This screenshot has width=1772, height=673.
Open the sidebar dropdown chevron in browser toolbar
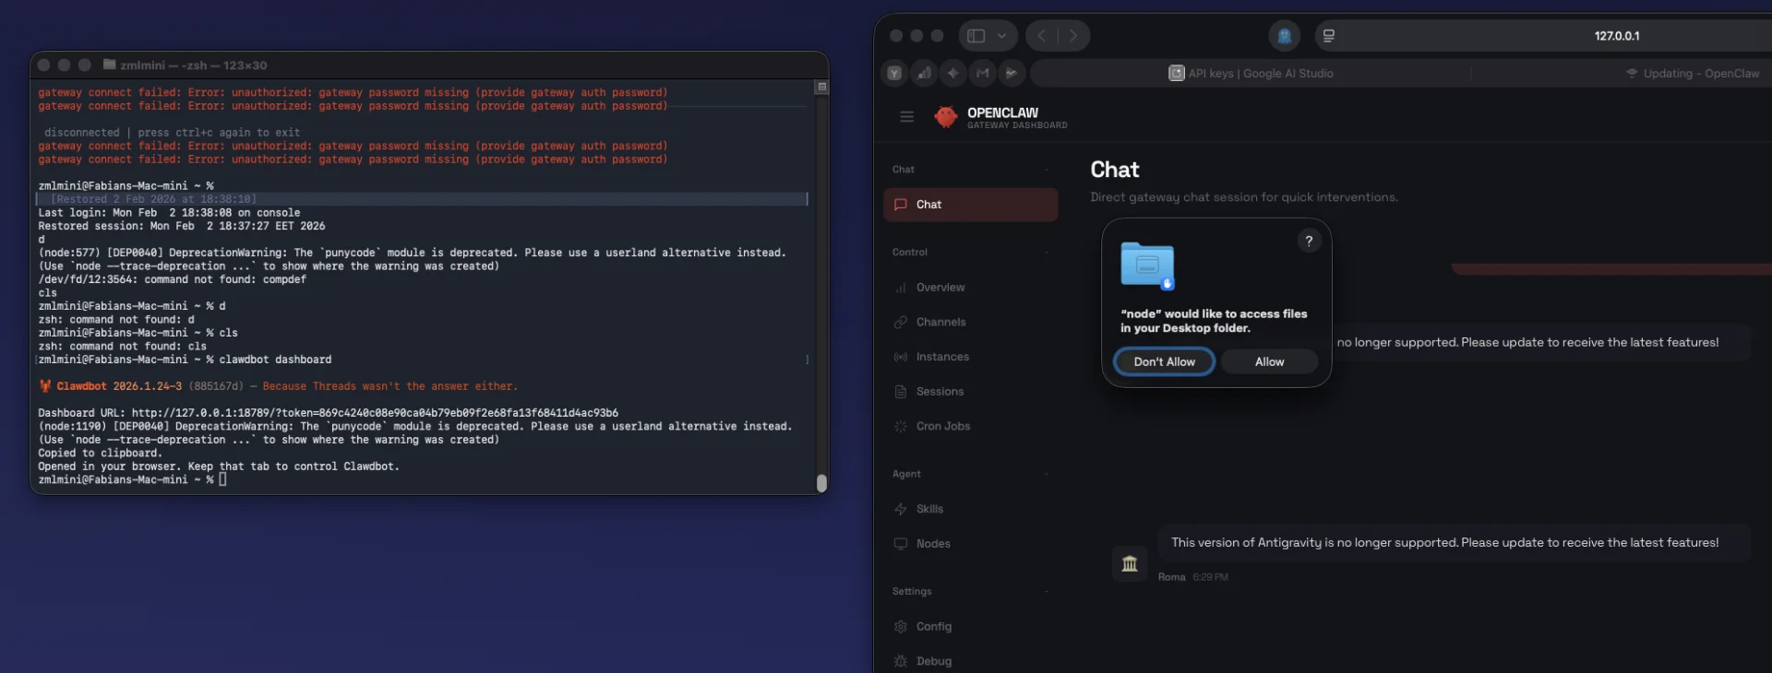(1001, 36)
